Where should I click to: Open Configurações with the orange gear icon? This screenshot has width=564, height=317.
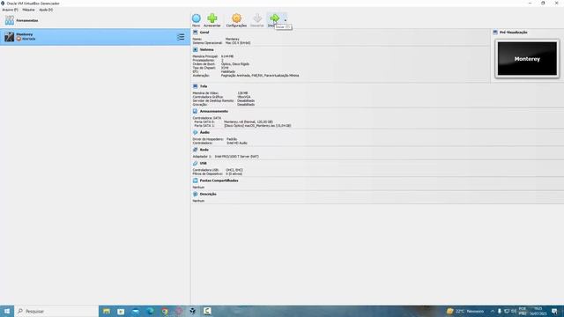pyautogui.click(x=236, y=18)
